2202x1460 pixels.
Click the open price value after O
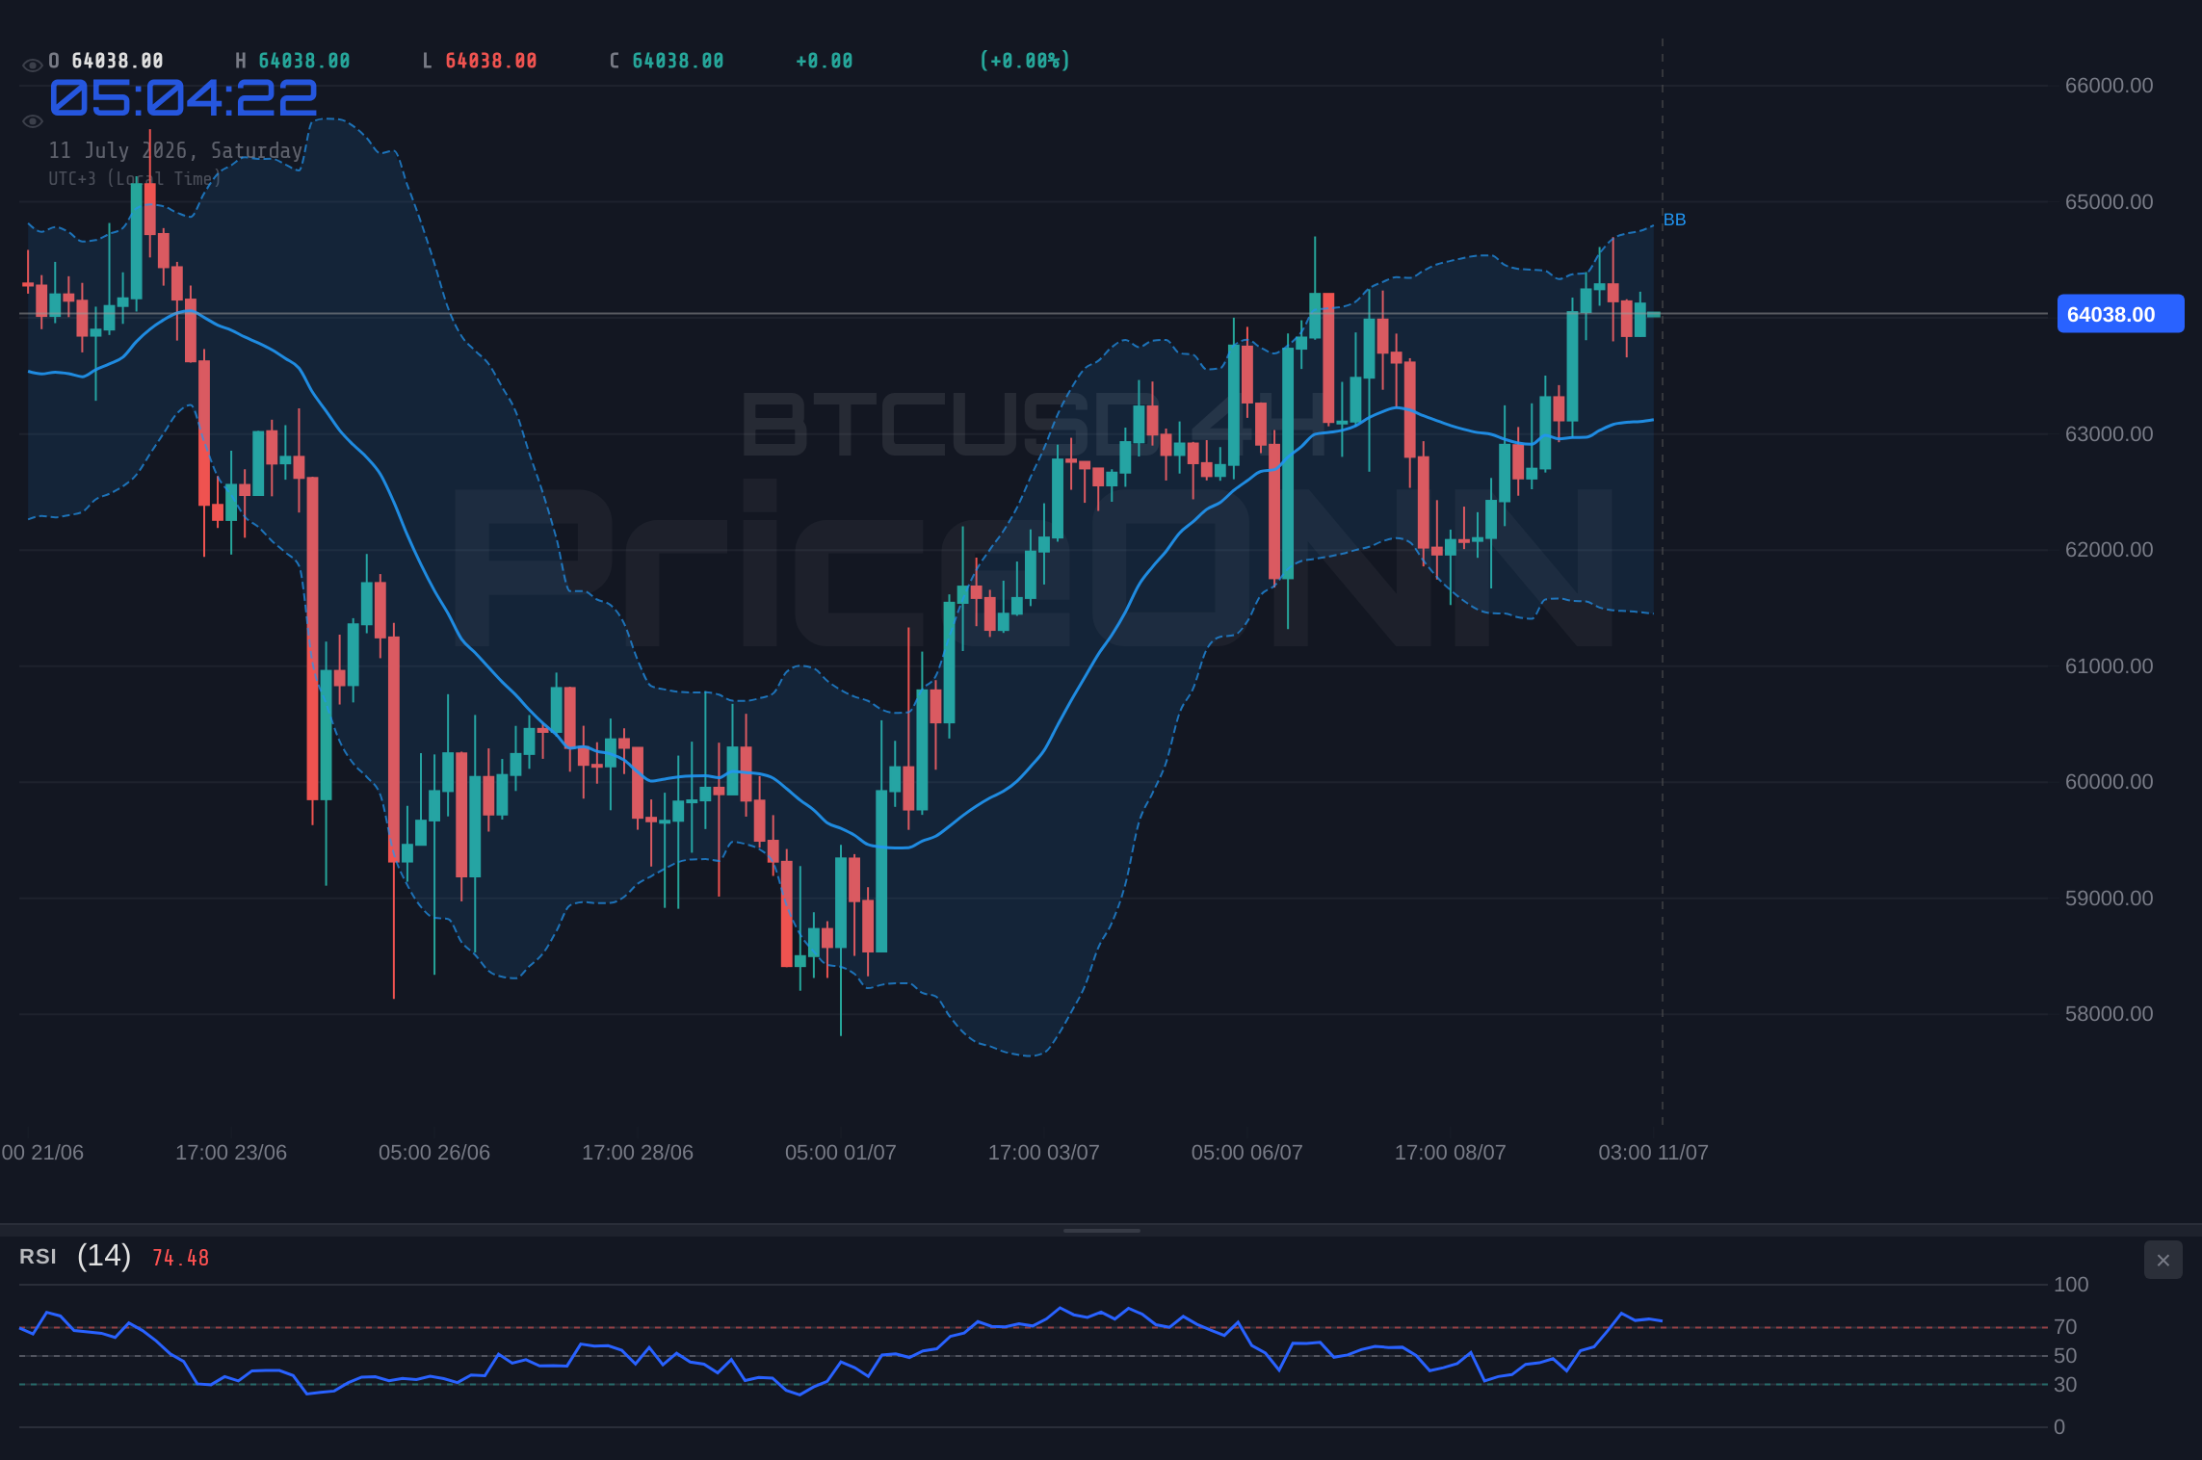pyautogui.click(x=118, y=61)
